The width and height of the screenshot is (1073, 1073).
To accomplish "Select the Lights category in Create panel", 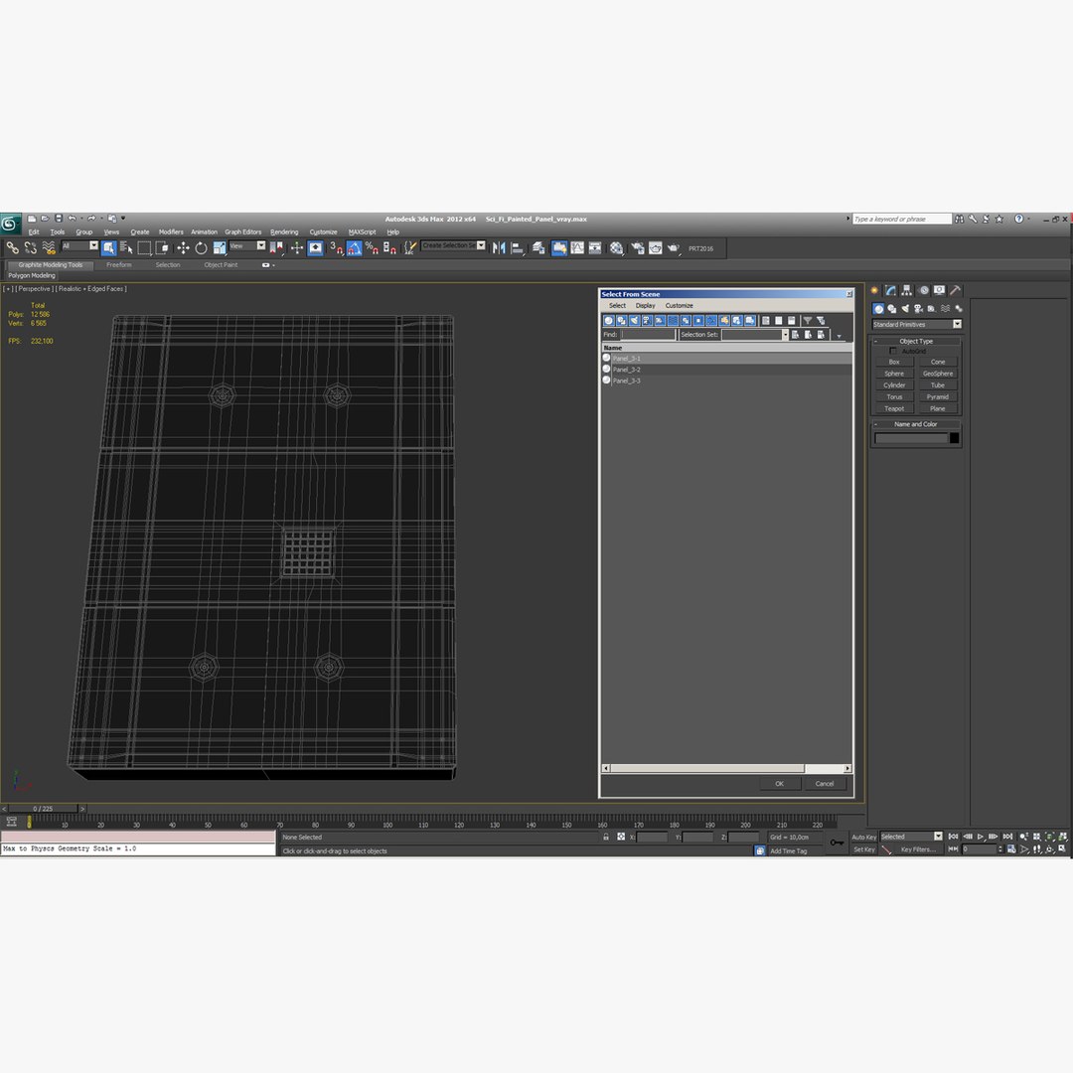I will pyautogui.click(x=905, y=309).
